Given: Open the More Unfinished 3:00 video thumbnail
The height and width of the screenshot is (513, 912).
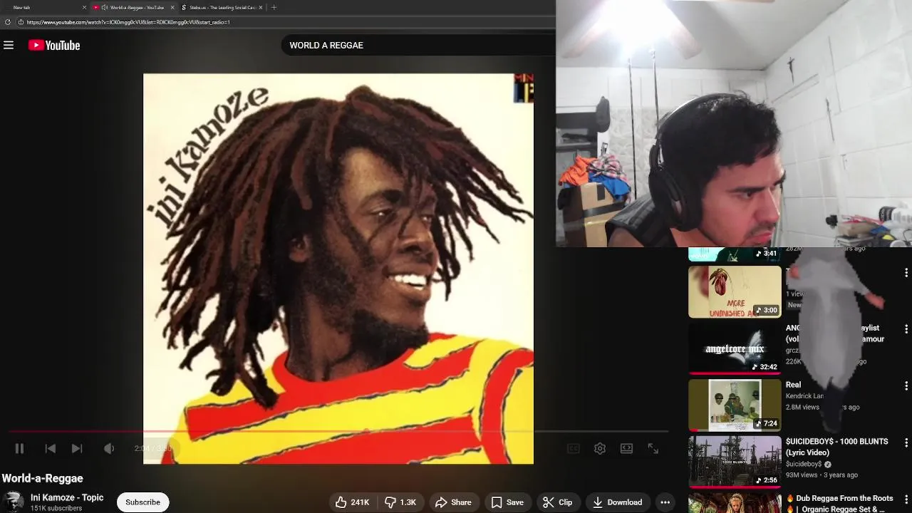Looking at the screenshot, I should point(735,292).
